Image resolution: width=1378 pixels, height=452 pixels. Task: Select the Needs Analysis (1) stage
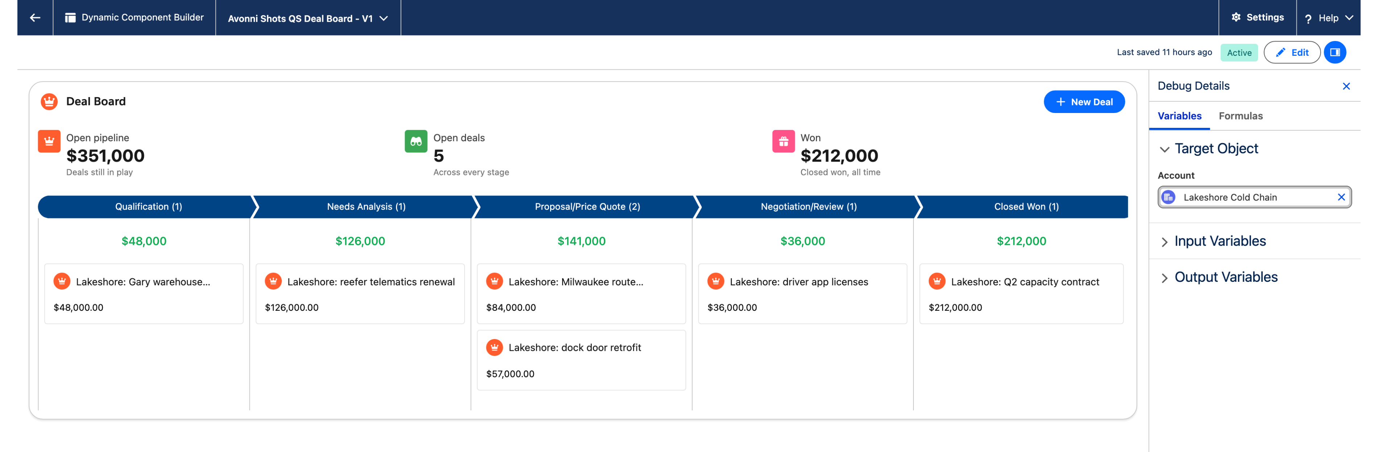coord(366,207)
